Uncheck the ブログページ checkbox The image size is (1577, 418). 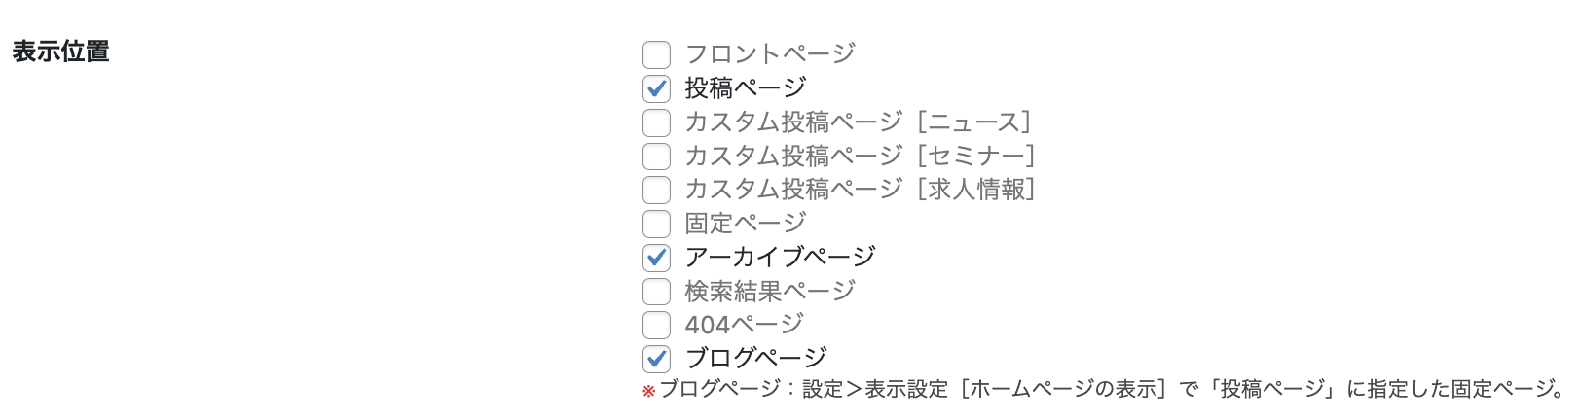(657, 359)
